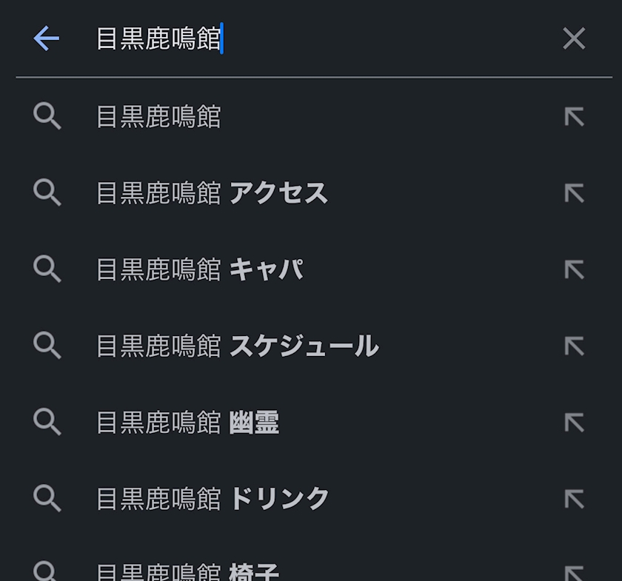Viewport: 622px width, 581px height.
Task: Pick the 目黒鹿鳴館 幽霊 suggestion
Action: (x=187, y=423)
